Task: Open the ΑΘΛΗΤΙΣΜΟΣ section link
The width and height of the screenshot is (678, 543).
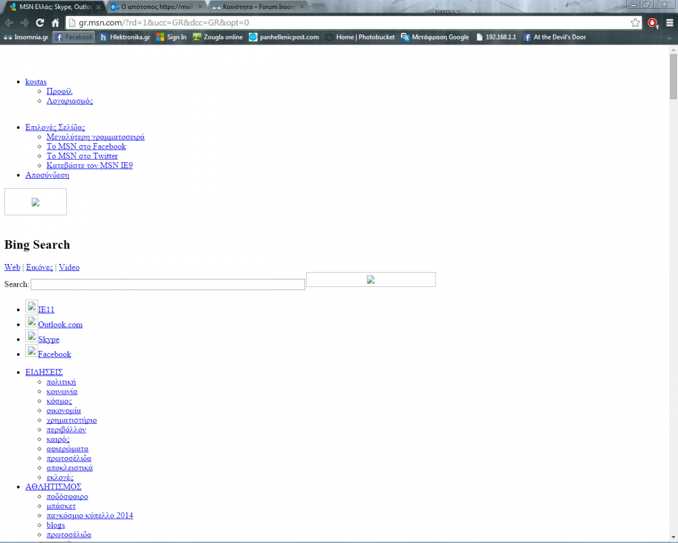Action: (54, 487)
